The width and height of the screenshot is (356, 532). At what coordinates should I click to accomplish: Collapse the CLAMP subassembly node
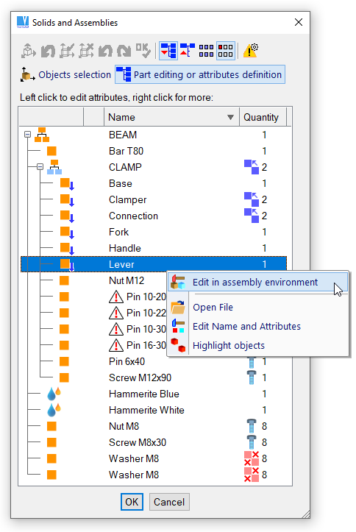pyautogui.click(x=40, y=167)
